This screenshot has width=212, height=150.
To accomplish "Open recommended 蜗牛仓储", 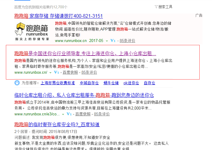I will pyautogui.click(x=111, y=83).
